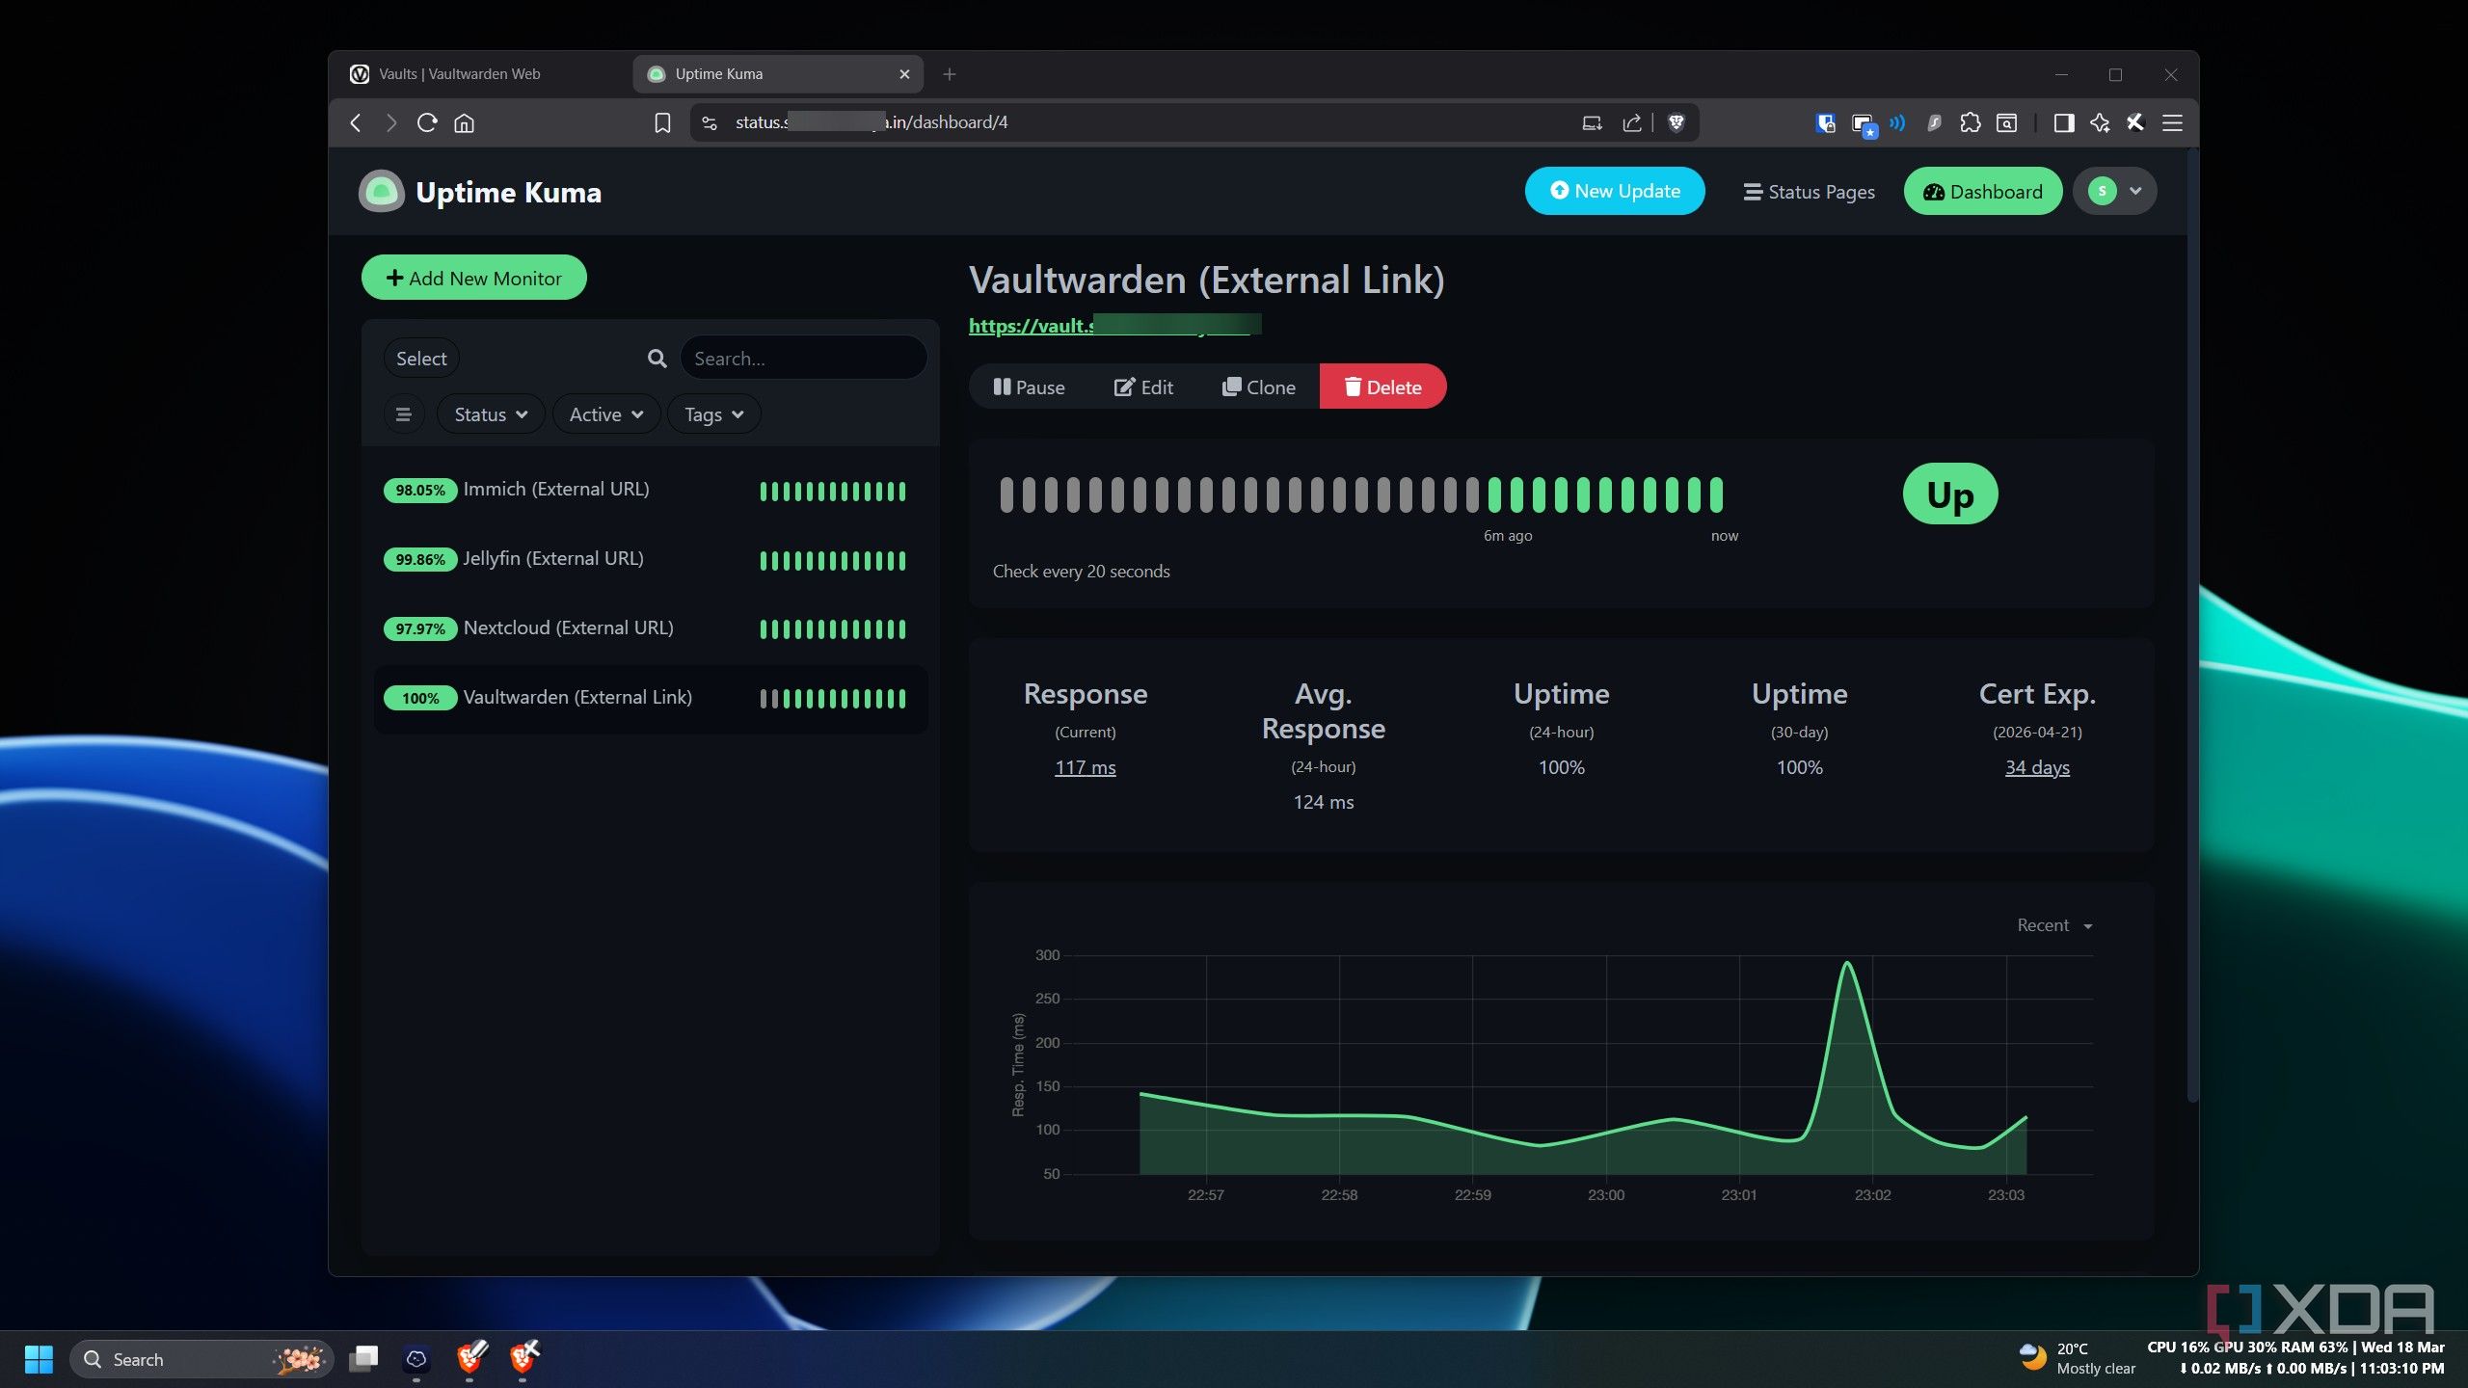The width and height of the screenshot is (2468, 1388).
Task: Open a new browser tab with plus
Action: 950,74
